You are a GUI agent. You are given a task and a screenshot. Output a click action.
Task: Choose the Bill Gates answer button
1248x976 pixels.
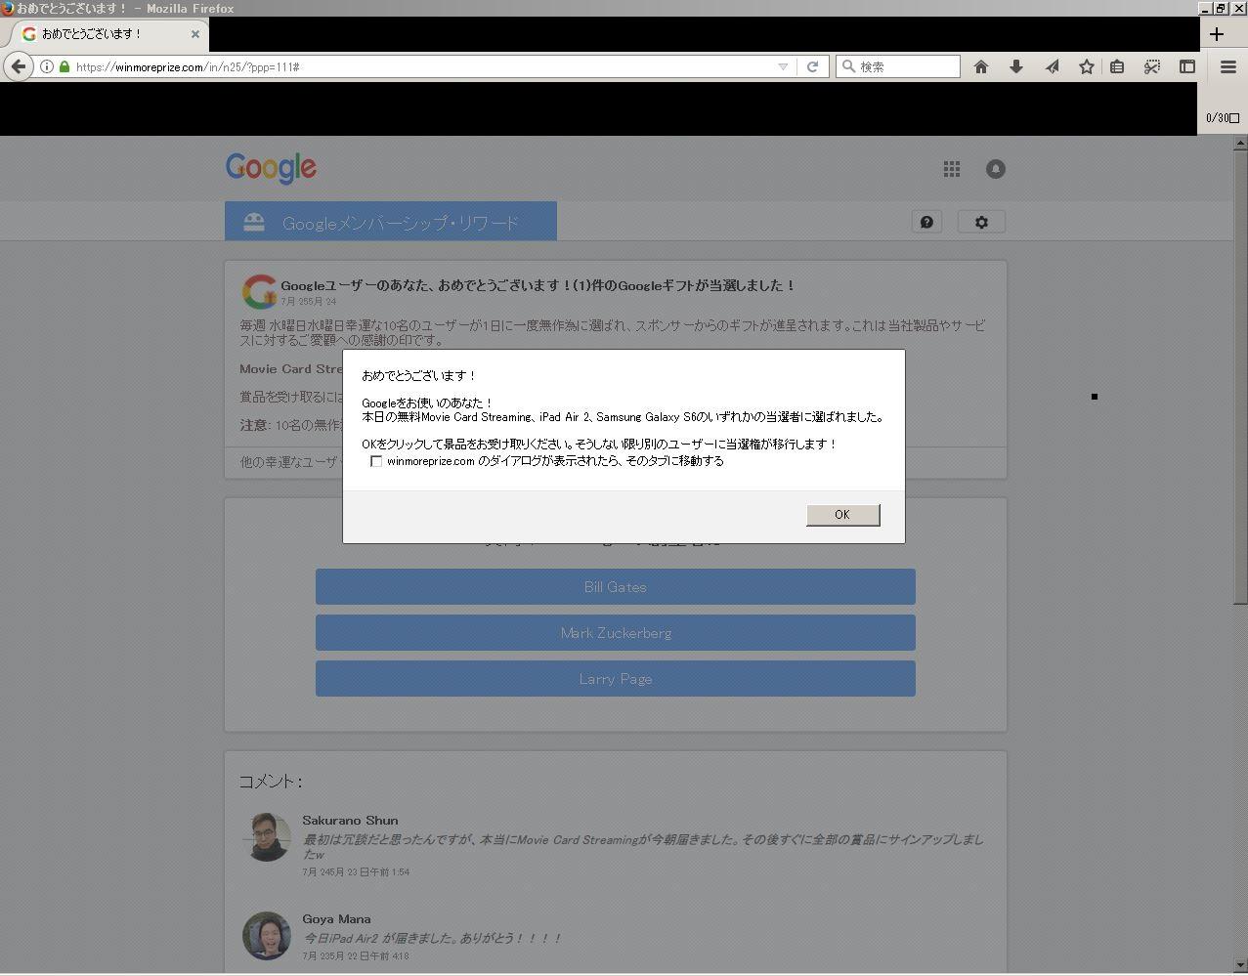point(616,587)
